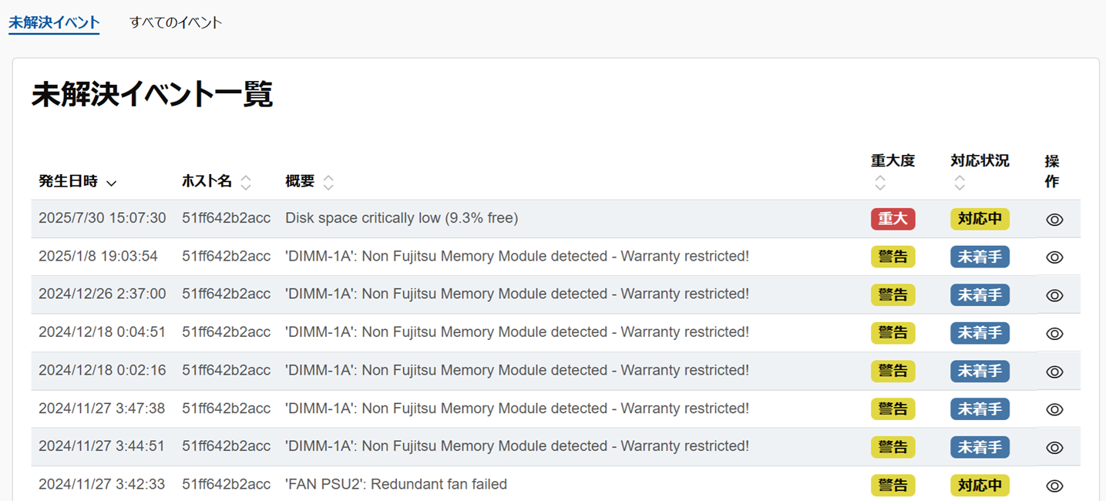Sort the ホスト名 column
The height and width of the screenshot is (501, 1106).
click(246, 183)
